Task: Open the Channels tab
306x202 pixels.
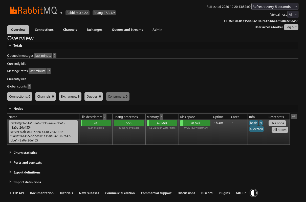Action: click(70, 30)
